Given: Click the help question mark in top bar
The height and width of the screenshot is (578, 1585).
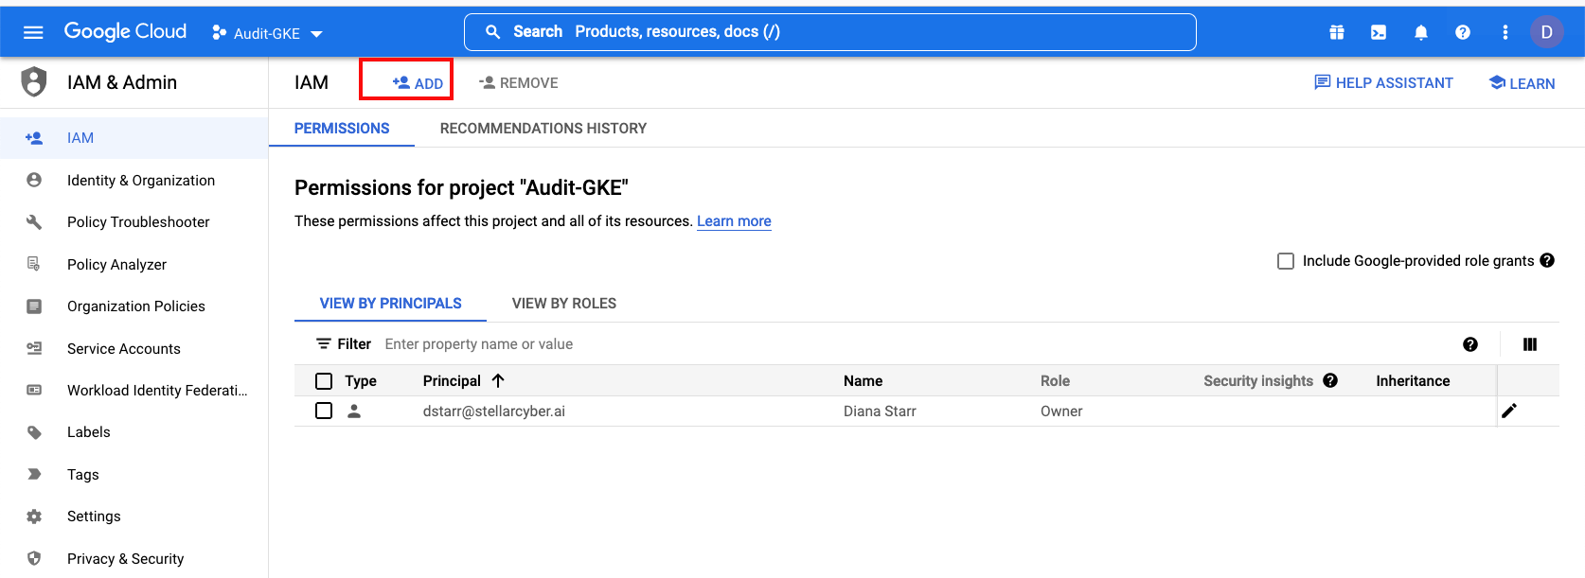Looking at the screenshot, I should point(1462,32).
